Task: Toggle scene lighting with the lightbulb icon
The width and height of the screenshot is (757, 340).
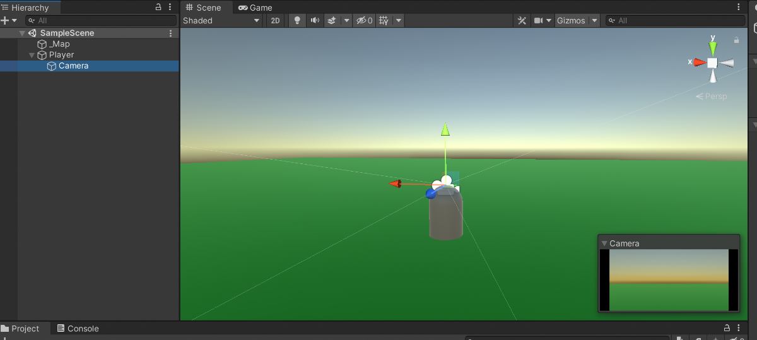Action: [x=297, y=20]
